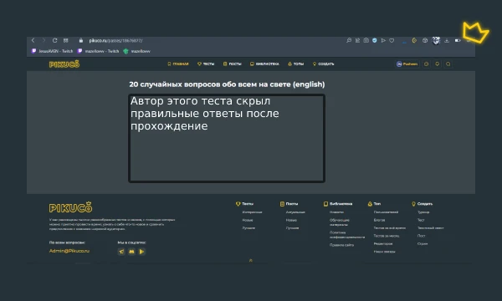Screen dimensions: 502x301
Task: Open Правила сайта footer link
Action: pyautogui.click(x=341, y=245)
